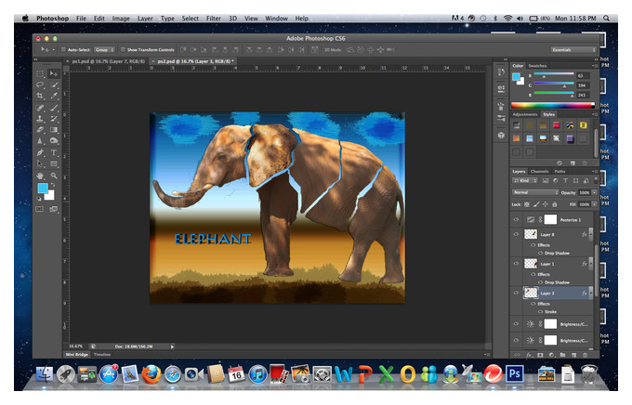
Task: Select the Sponge tool
Action: point(54,141)
